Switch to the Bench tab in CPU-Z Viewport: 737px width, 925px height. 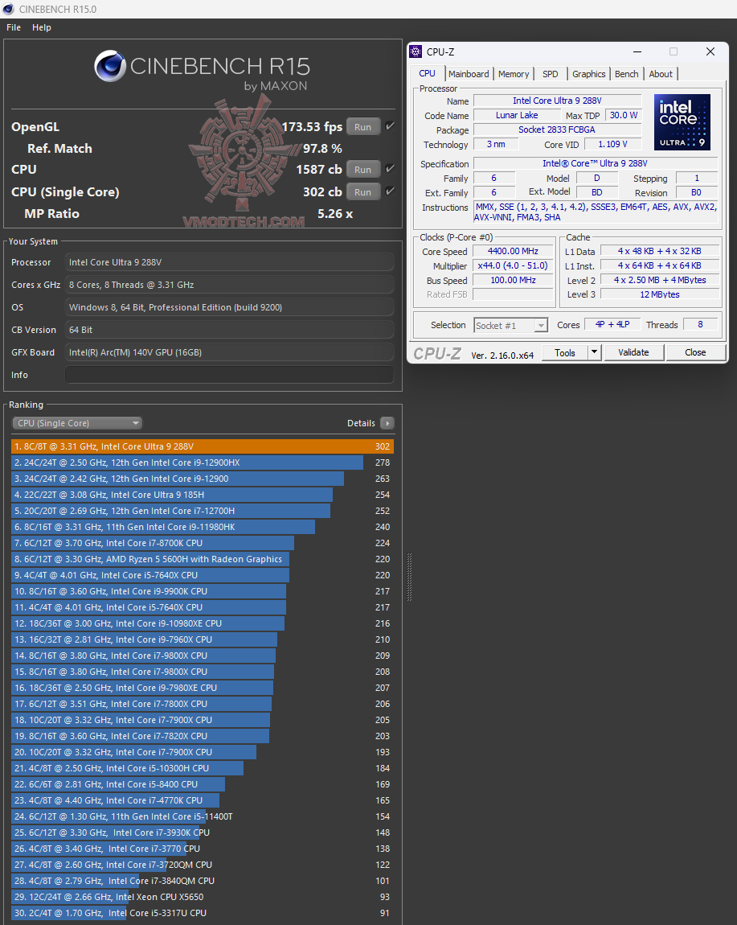tap(626, 73)
